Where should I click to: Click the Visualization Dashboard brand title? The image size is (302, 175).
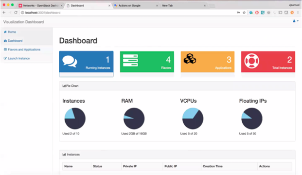(x=23, y=22)
